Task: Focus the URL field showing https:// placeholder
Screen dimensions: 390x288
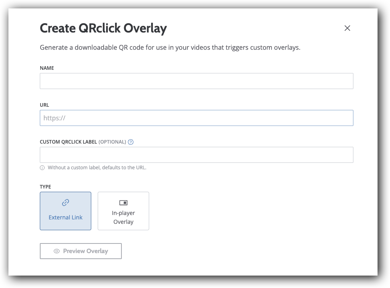Action: (196, 118)
